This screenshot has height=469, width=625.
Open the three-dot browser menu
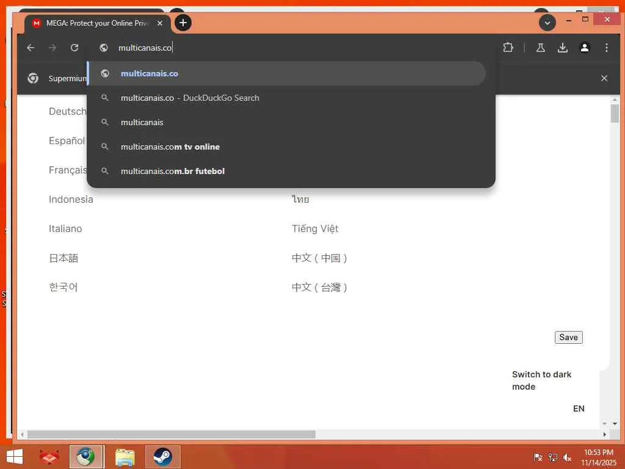point(606,48)
